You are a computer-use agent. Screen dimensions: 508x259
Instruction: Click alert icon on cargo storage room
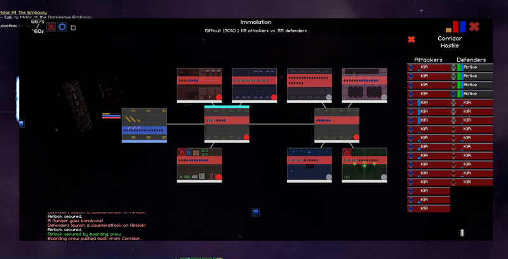coord(182,153)
